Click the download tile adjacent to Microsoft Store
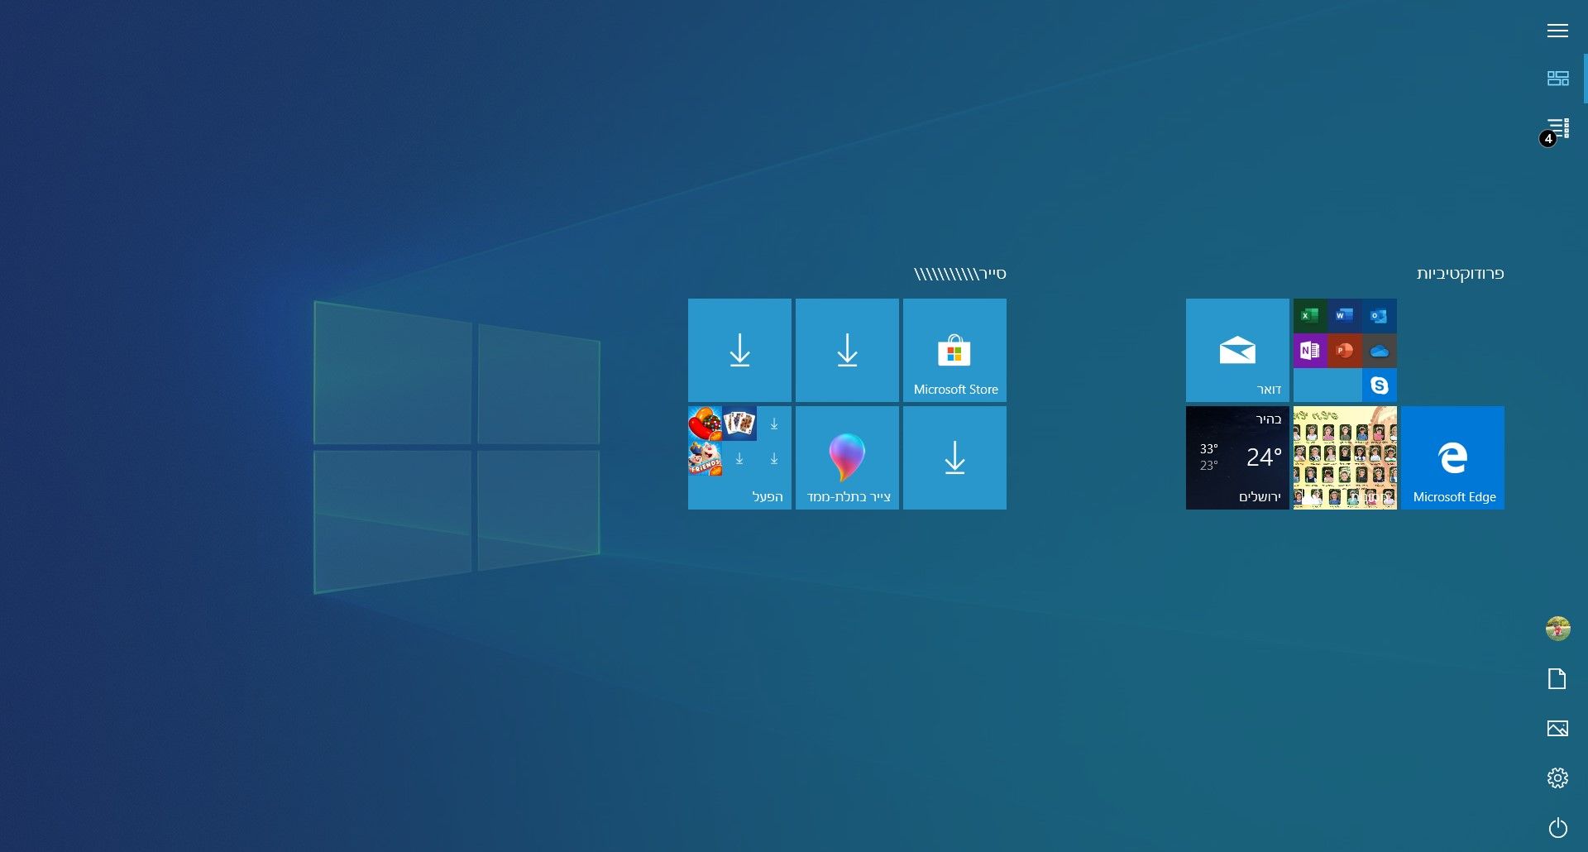 click(x=847, y=350)
